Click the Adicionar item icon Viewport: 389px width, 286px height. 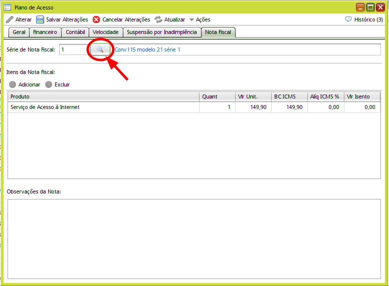(x=13, y=84)
